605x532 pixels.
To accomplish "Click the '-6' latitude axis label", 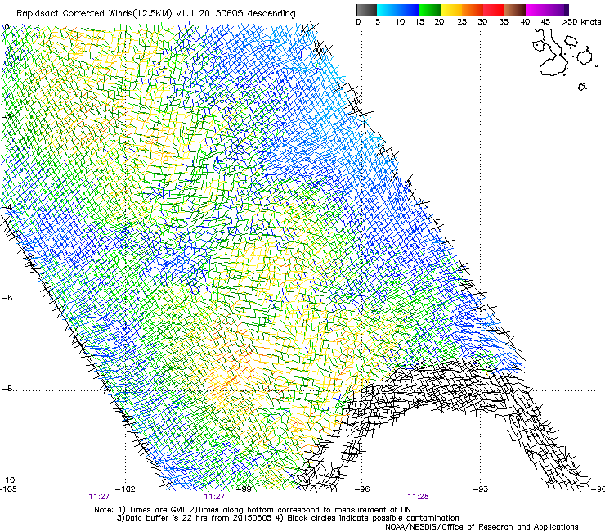I will point(7,298).
